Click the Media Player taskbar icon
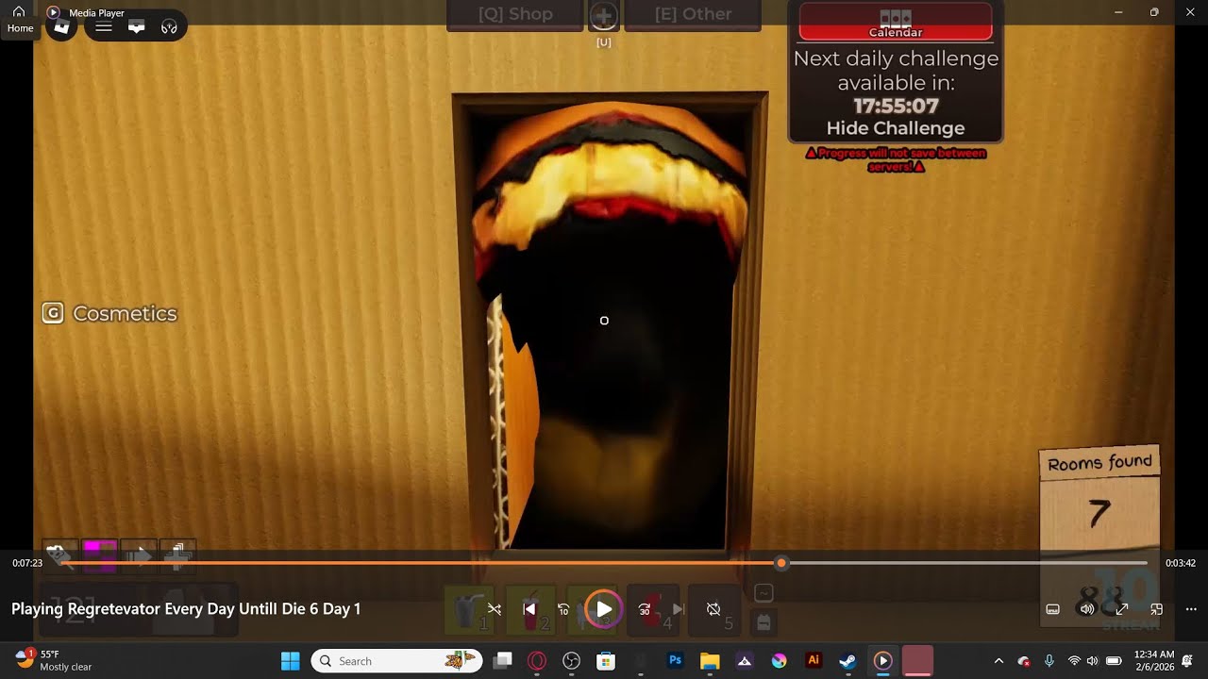Viewport: 1208px width, 679px height. pos(882,661)
